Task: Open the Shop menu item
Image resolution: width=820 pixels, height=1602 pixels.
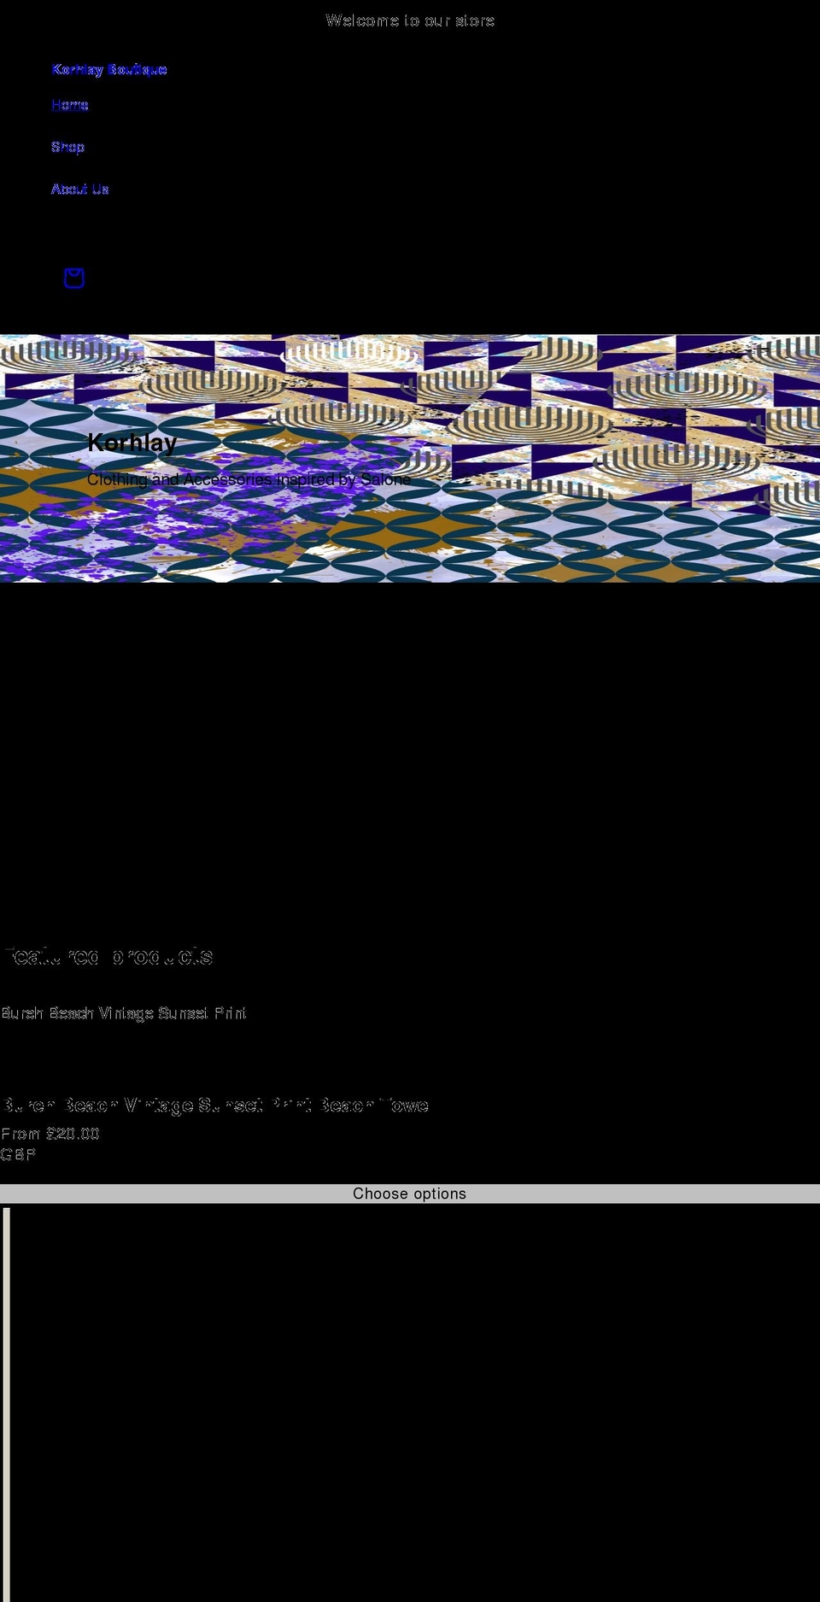Action: point(67,147)
